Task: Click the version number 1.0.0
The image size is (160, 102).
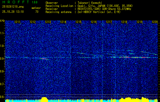Action: coord(35,2)
